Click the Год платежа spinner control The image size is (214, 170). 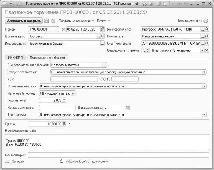[64, 100]
